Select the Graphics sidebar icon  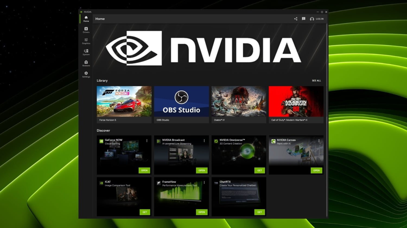tap(86, 41)
